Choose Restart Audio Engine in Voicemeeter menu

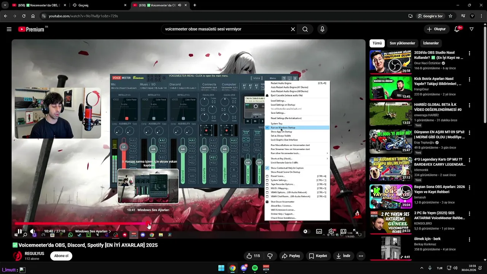(297, 83)
